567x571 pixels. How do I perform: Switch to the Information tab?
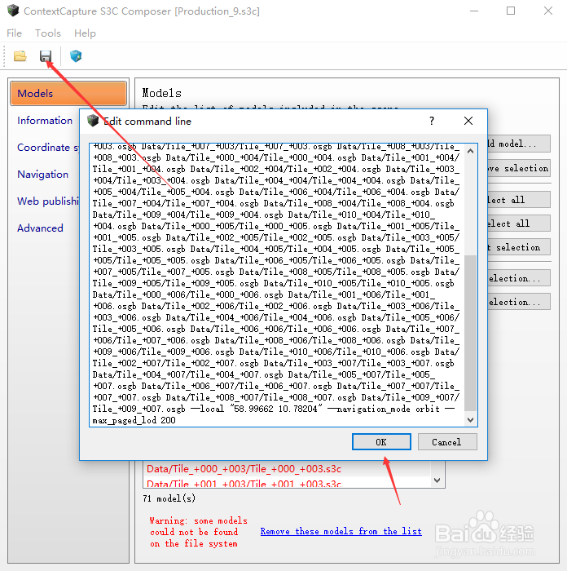(x=45, y=121)
